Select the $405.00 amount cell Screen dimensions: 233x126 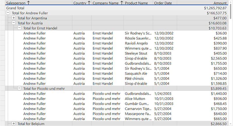202,54
